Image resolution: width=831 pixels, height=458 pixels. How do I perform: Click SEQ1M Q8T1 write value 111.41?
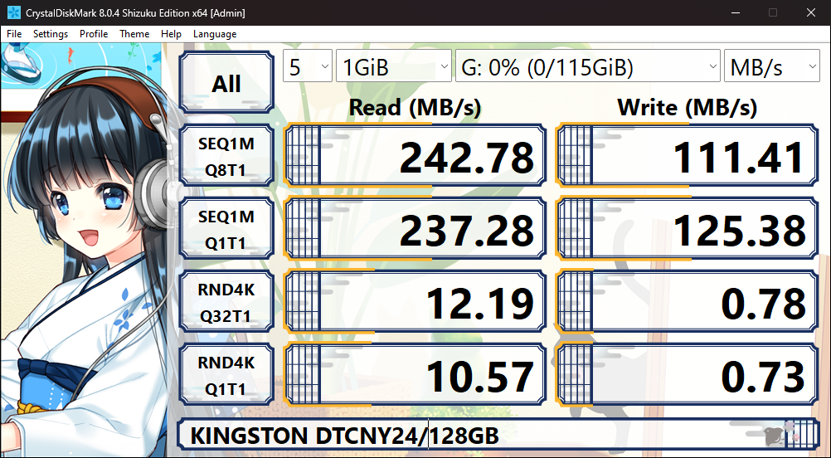(x=688, y=156)
